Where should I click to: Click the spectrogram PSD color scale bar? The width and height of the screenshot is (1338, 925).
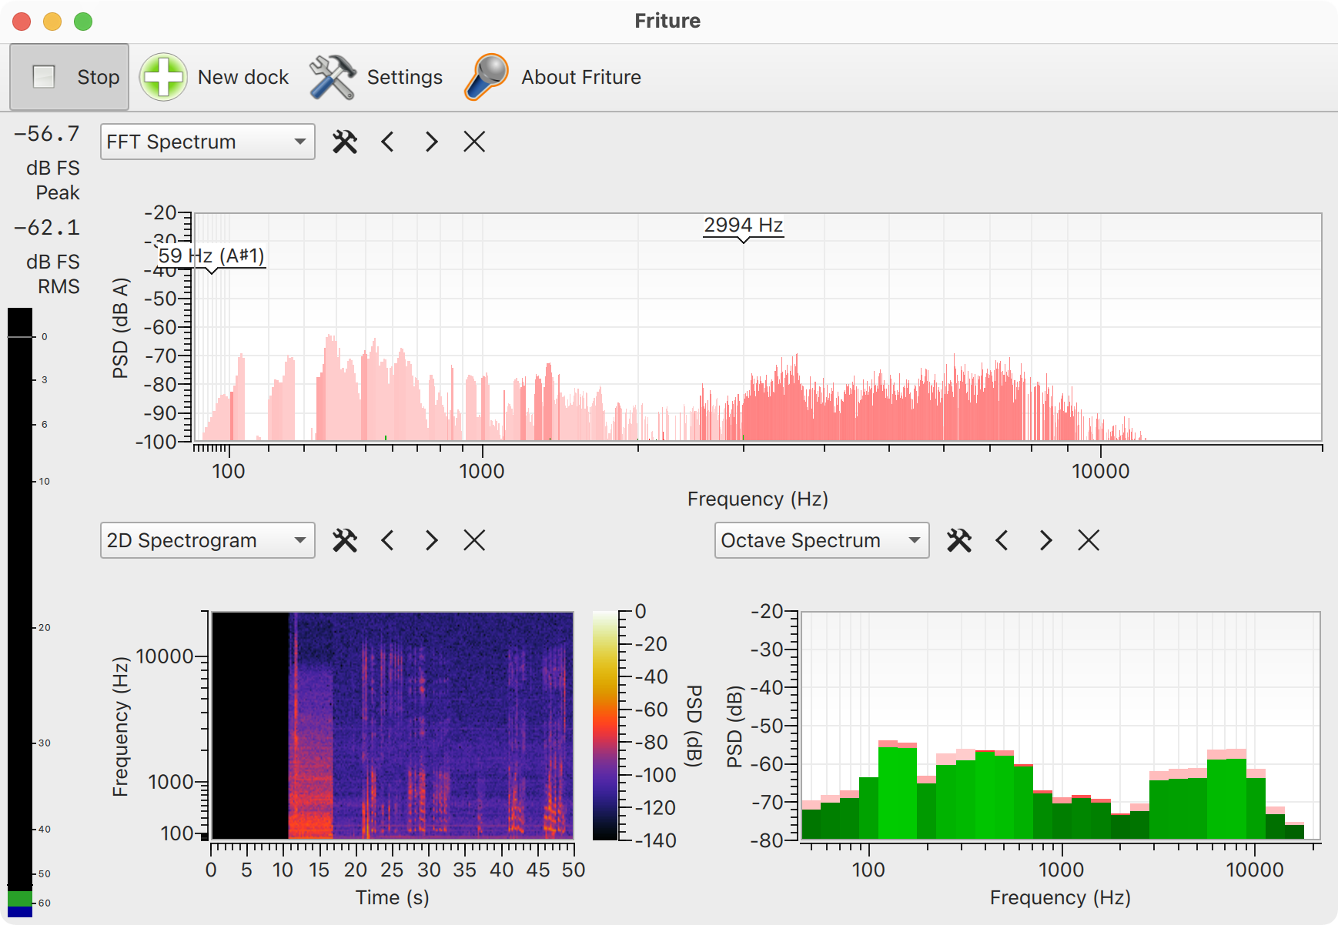(x=605, y=725)
